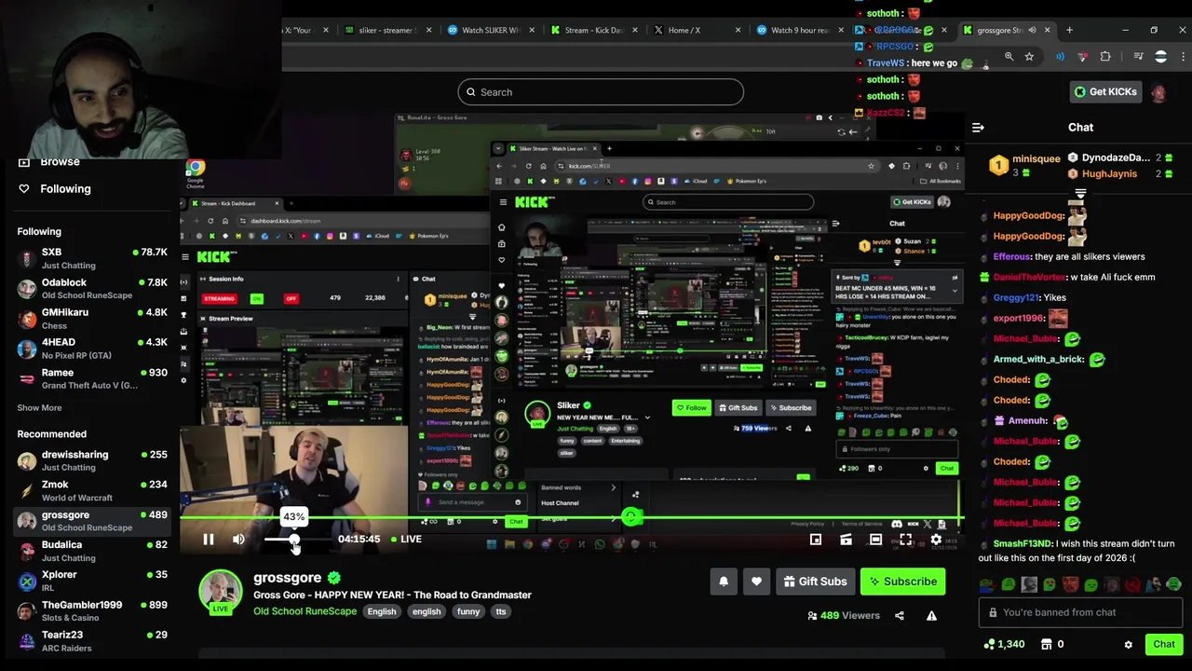Click the notification bell for grossgore
The height and width of the screenshot is (671, 1192).
(x=724, y=582)
